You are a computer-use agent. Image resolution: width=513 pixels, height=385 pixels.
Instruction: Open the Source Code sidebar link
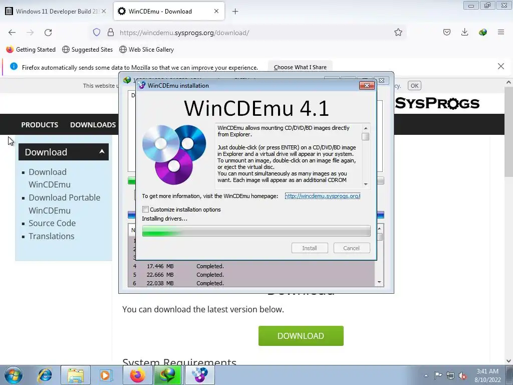[x=52, y=223]
